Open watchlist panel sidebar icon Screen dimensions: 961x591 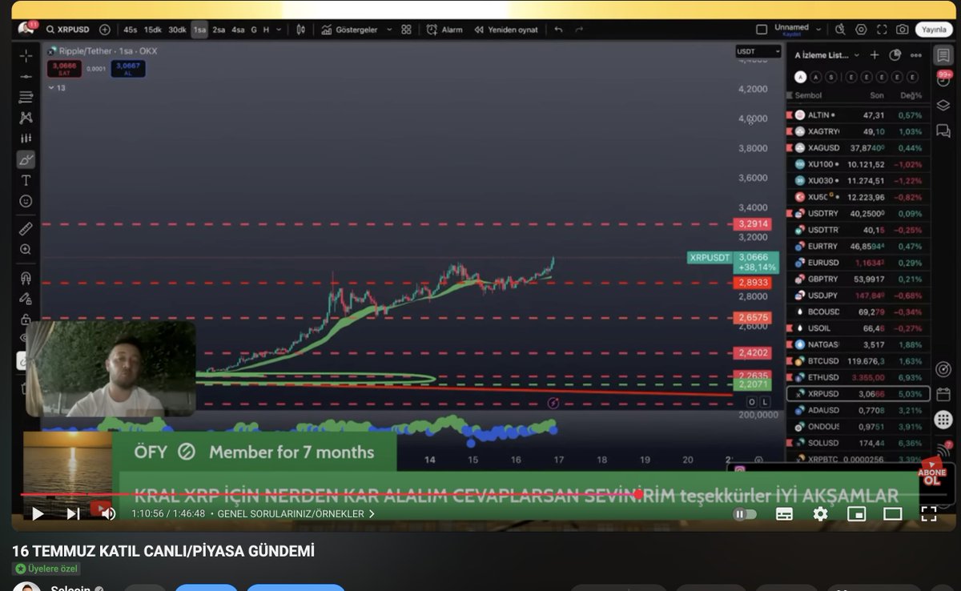coord(943,55)
